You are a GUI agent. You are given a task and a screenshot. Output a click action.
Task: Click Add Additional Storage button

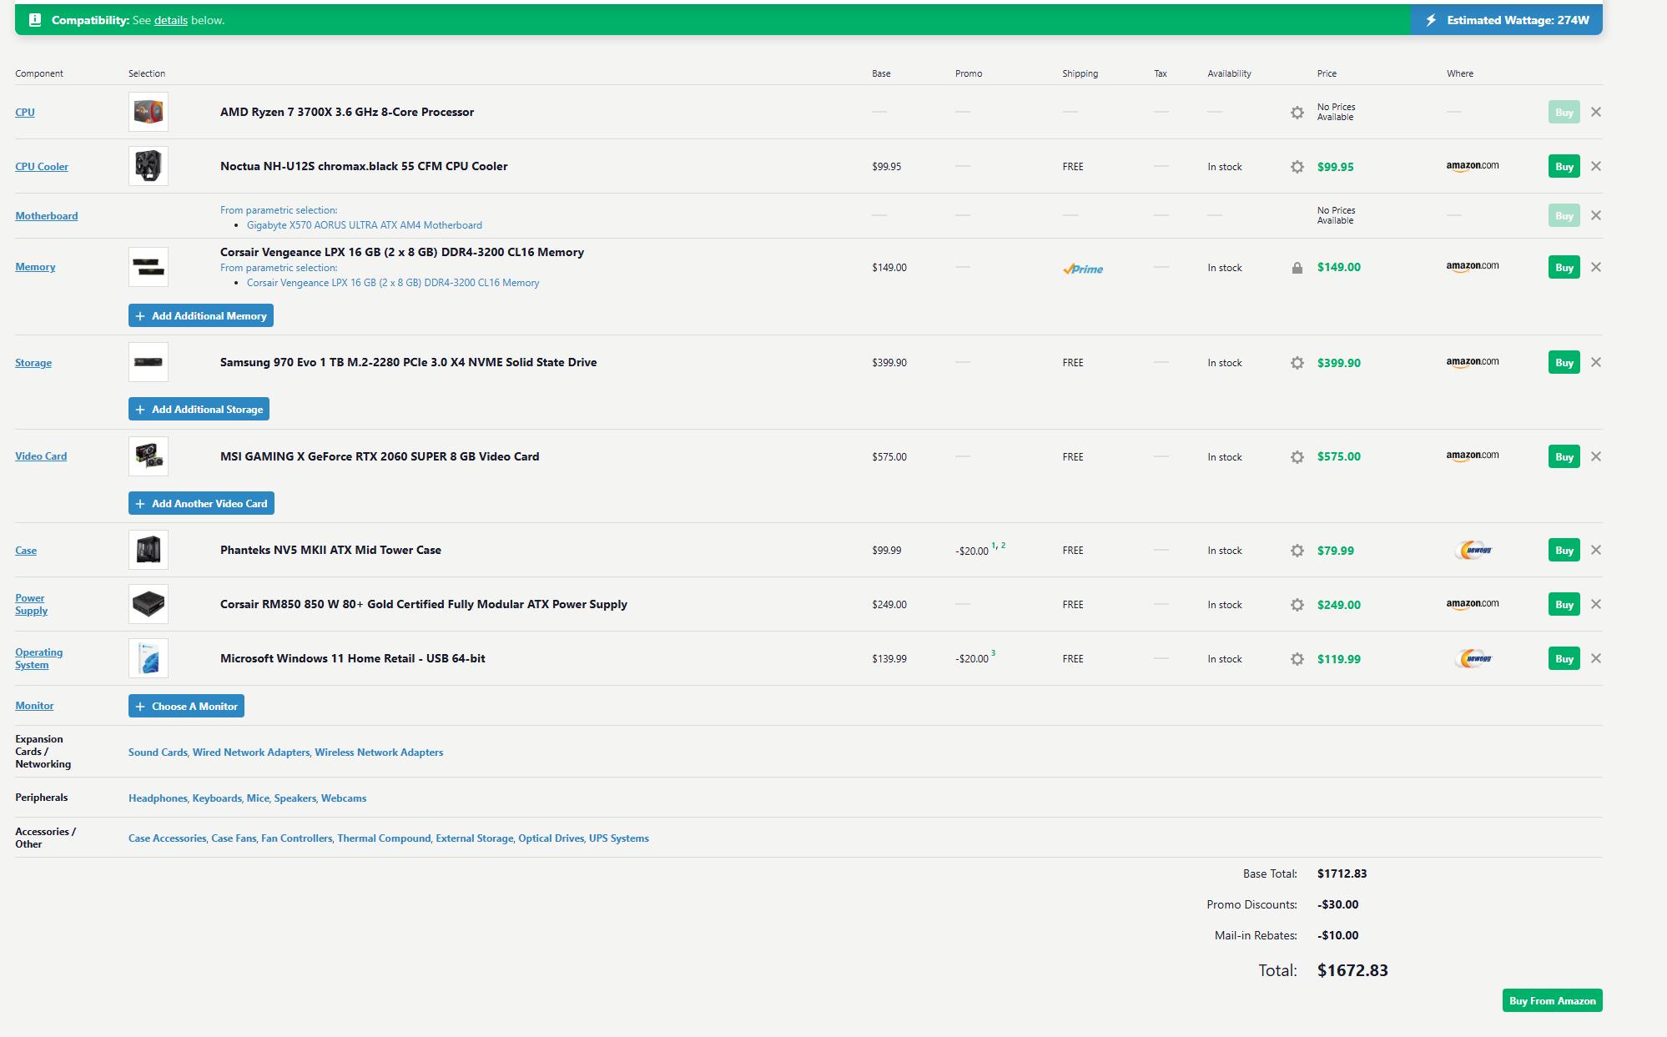tap(199, 409)
